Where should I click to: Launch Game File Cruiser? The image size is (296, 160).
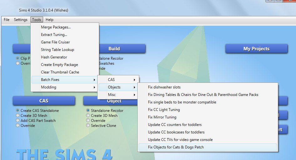point(65,42)
